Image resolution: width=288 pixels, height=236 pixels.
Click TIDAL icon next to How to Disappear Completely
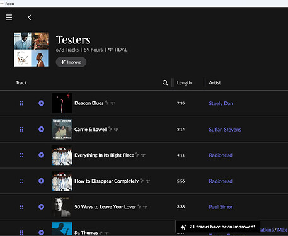[x=148, y=181]
